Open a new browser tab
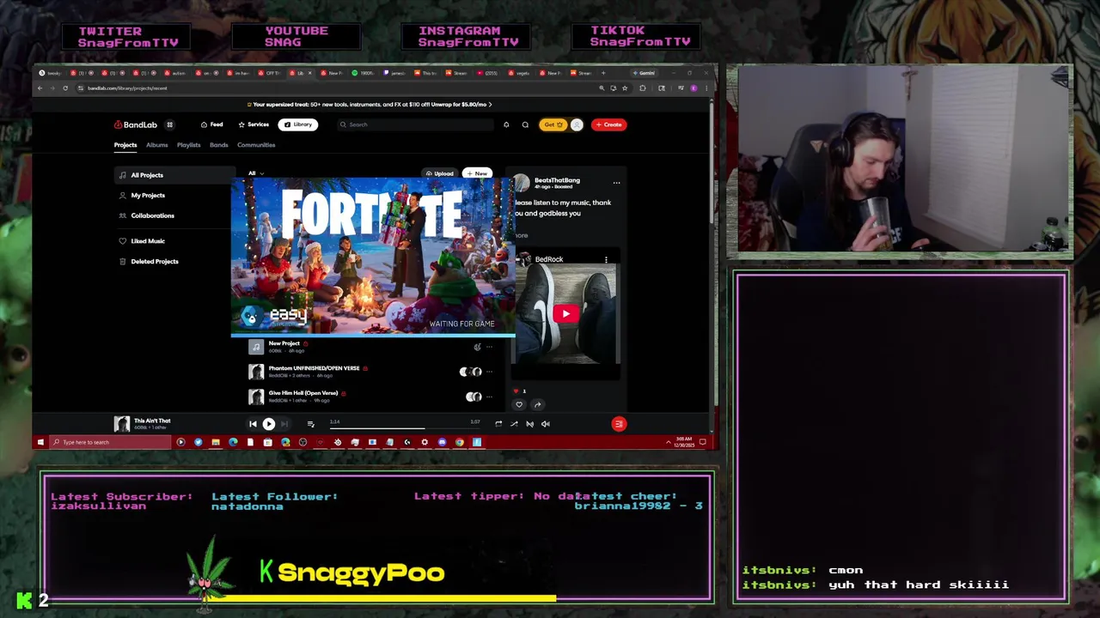1100x618 pixels. point(603,73)
